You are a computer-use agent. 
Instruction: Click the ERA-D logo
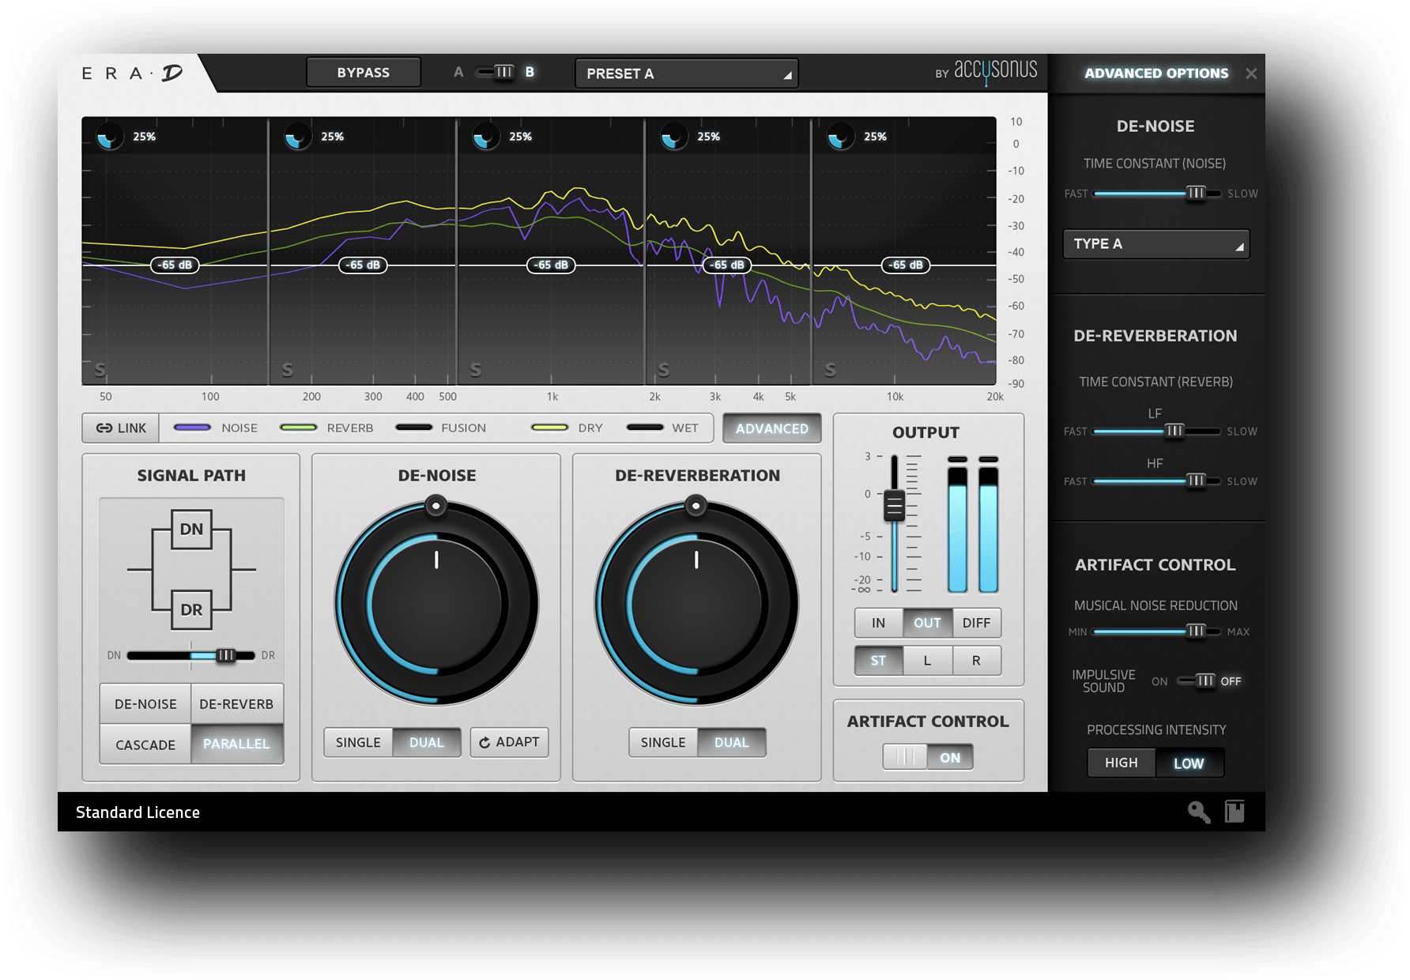[132, 73]
